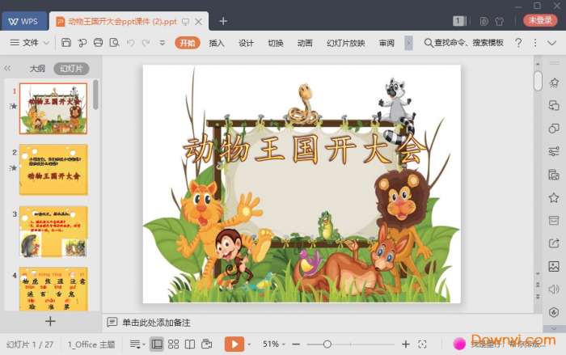Click the 未登录 login button
The image size is (566, 355).
[540, 20]
